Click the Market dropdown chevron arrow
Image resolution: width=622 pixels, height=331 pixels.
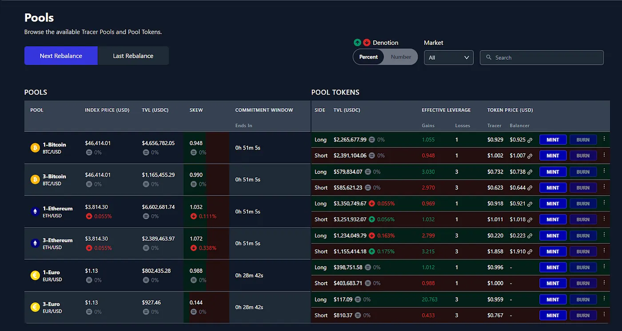(466, 58)
